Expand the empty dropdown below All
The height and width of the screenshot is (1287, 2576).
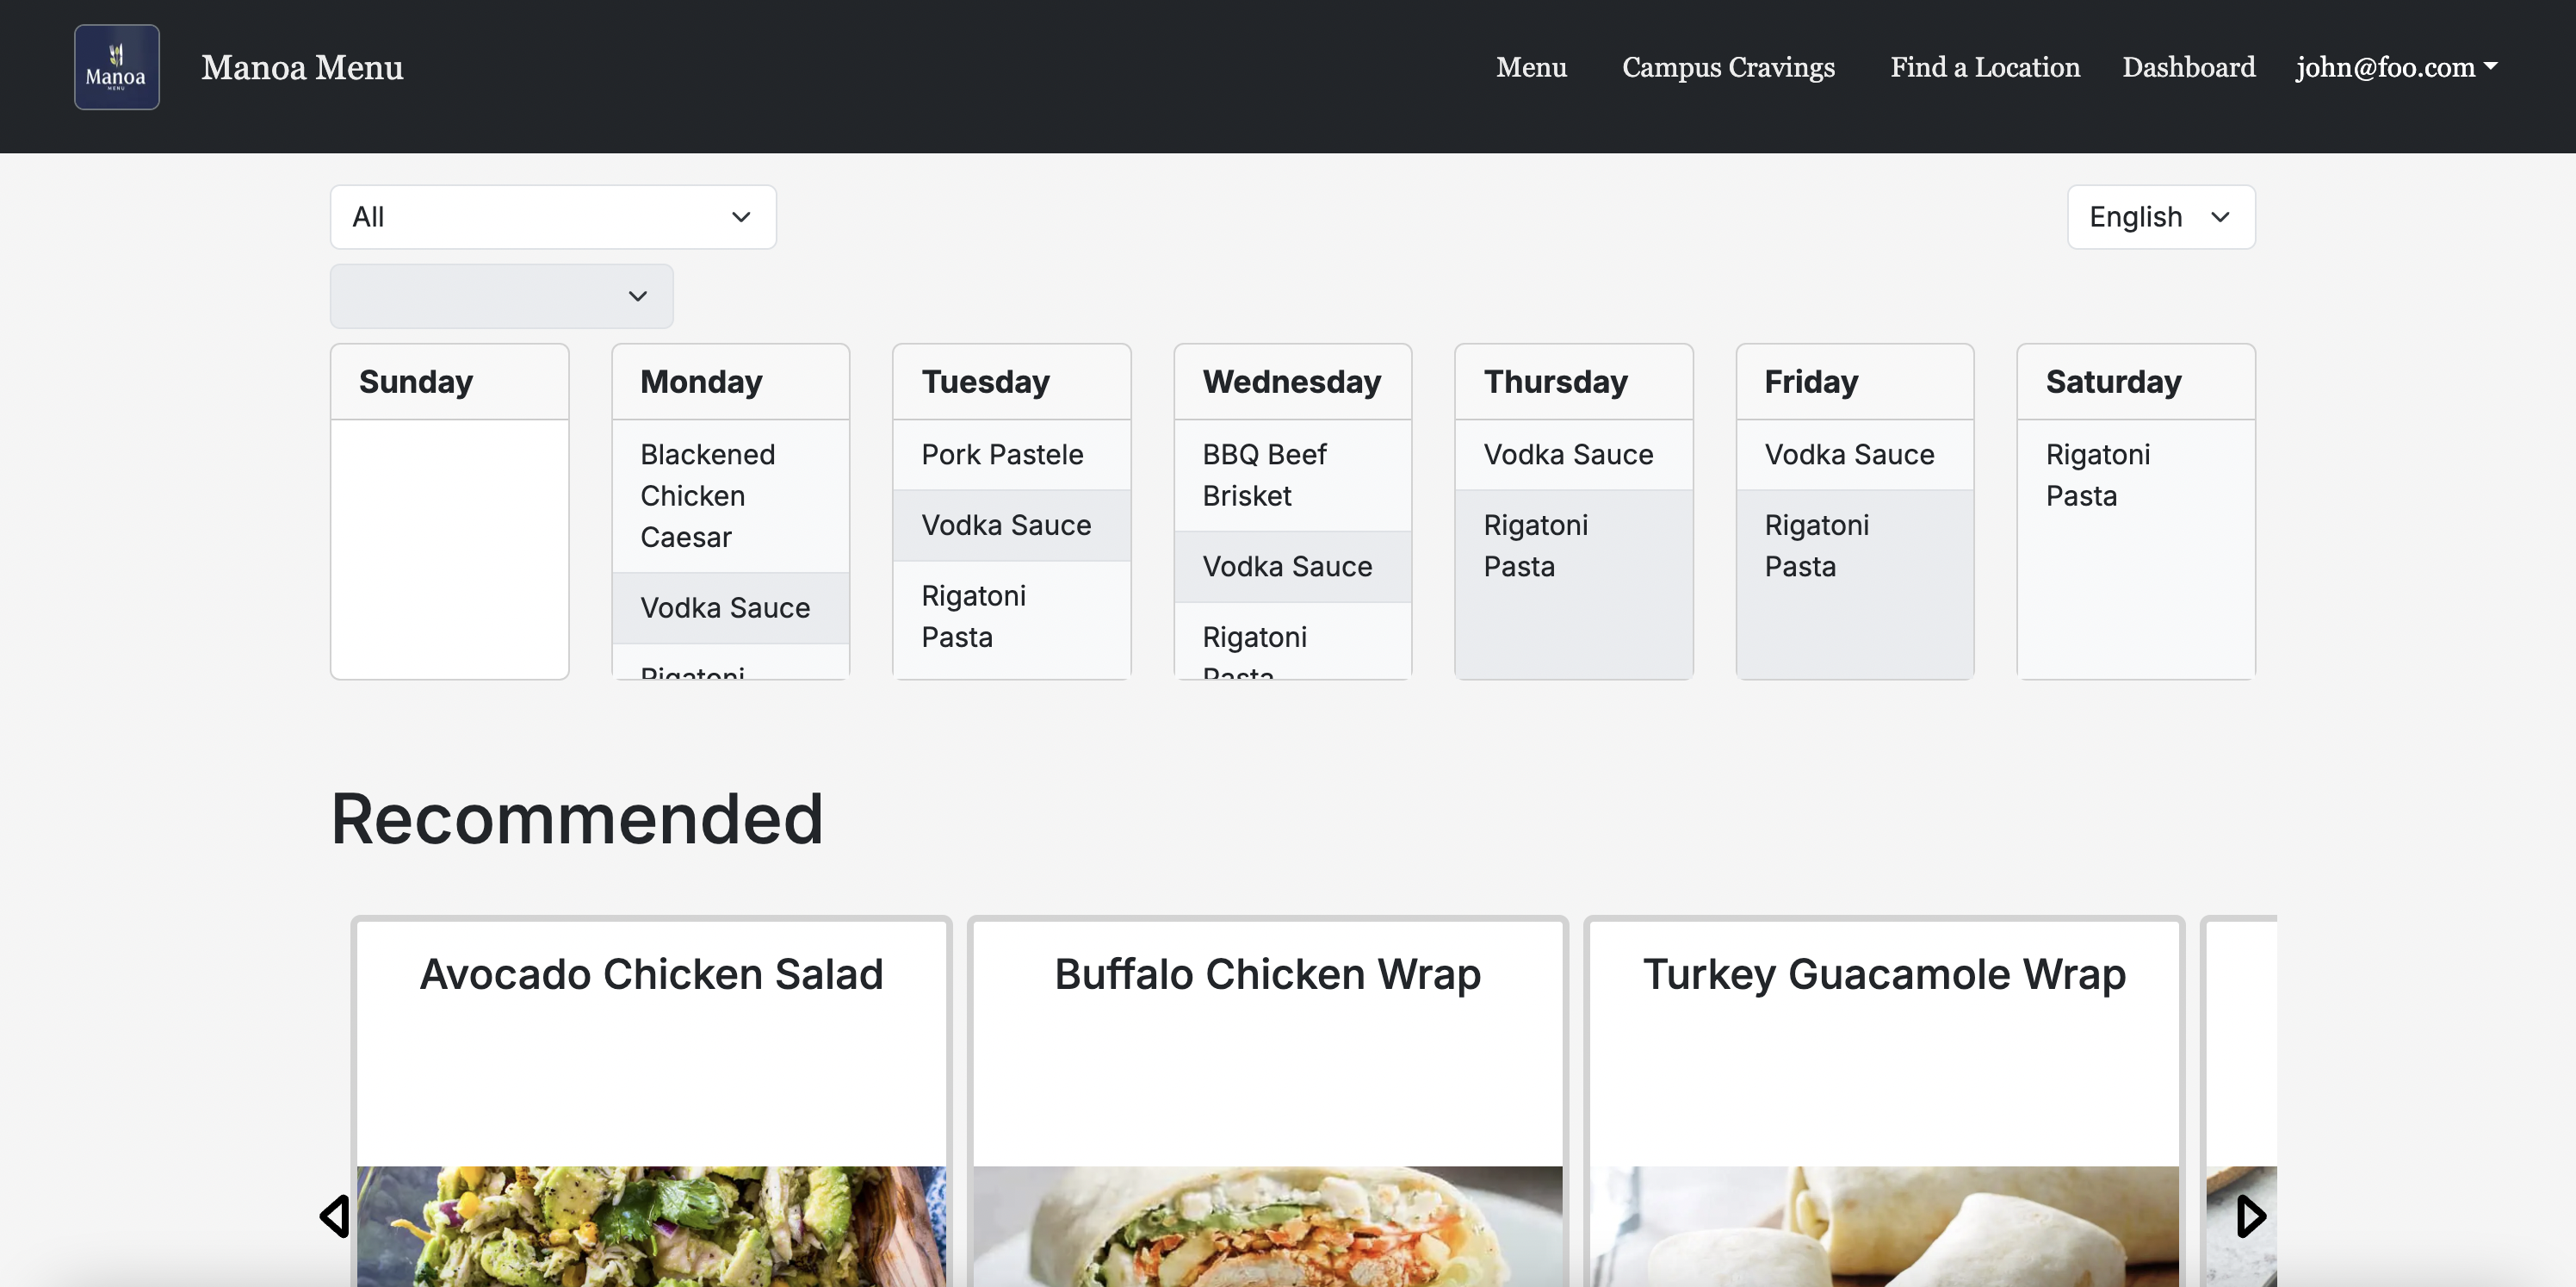coord(501,296)
